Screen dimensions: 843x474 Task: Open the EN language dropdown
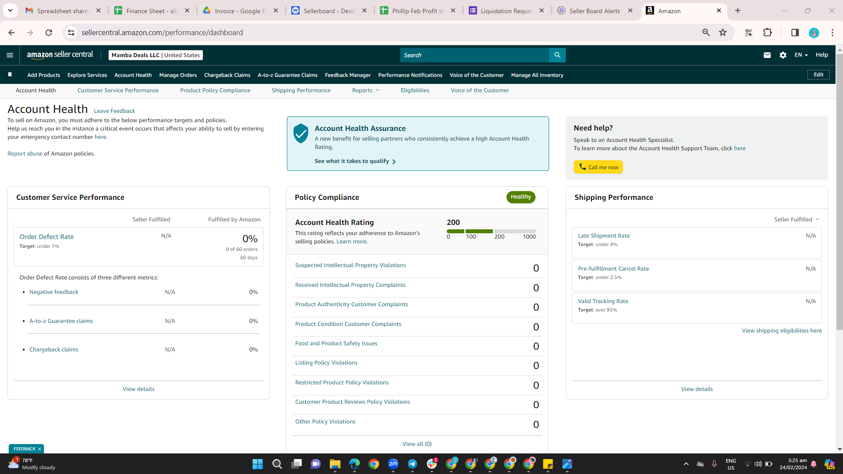click(x=801, y=55)
